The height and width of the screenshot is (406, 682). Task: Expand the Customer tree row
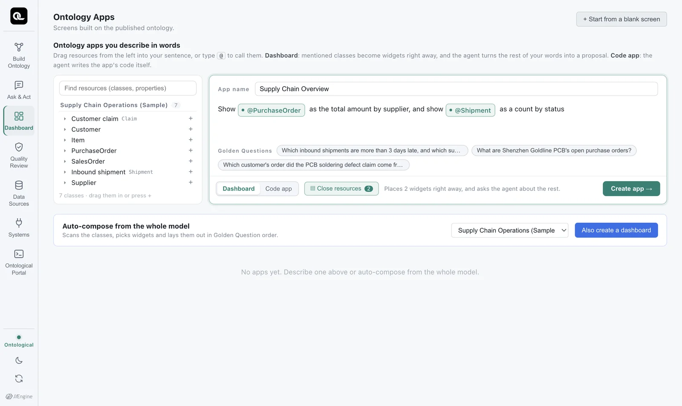click(x=65, y=130)
